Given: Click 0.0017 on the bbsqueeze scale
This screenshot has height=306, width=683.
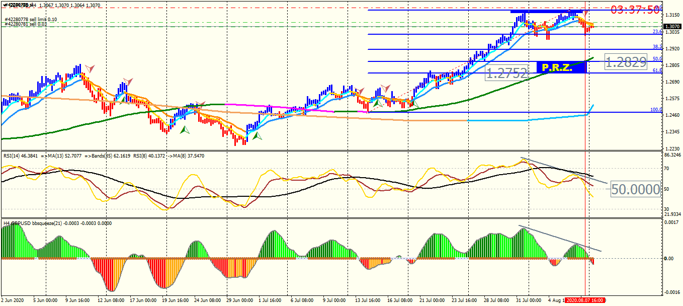Looking at the screenshot, I should click(671, 221).
